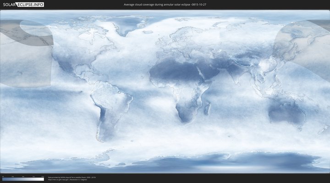Click on Antarctica at the map bottom
This screenshot has height=183, width=330.
coord(183,162)
